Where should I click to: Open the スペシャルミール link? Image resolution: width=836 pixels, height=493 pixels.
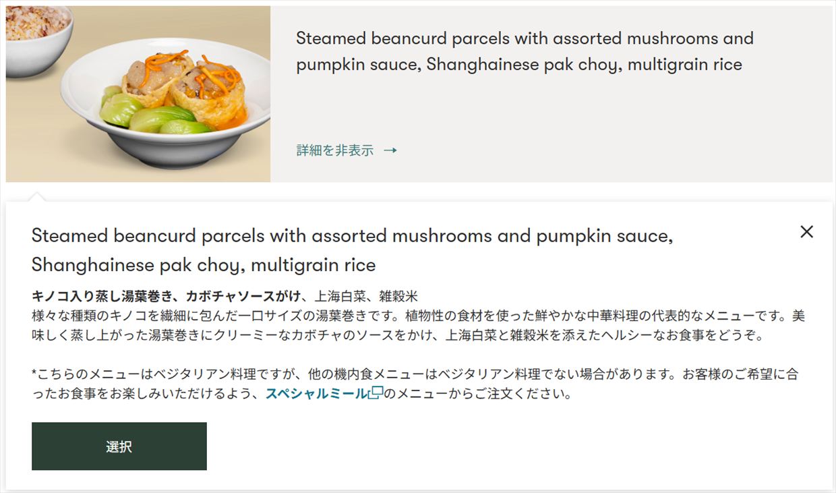[316, 394]
